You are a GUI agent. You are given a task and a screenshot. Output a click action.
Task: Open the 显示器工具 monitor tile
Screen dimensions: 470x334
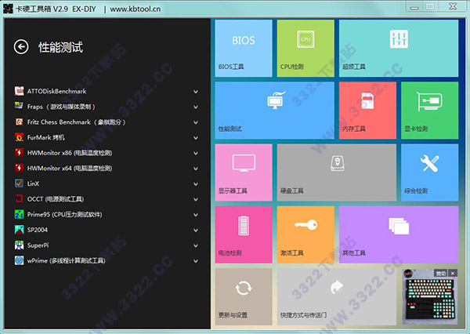coord(244,172)
